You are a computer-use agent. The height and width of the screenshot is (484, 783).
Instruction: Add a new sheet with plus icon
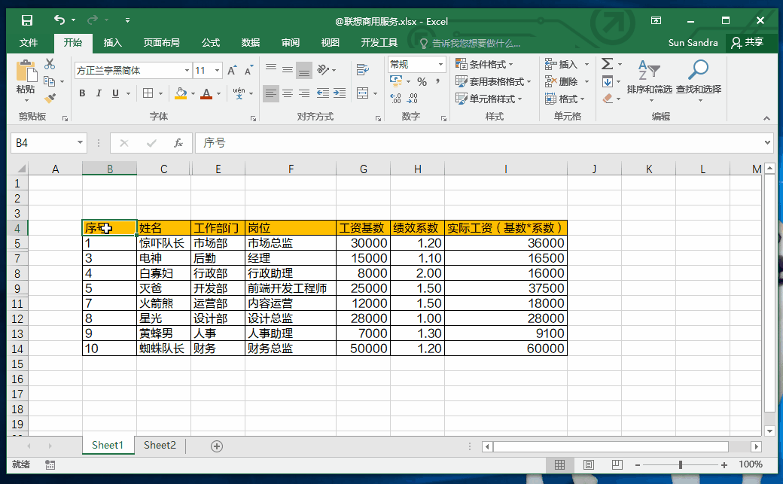tap(217, 446)
